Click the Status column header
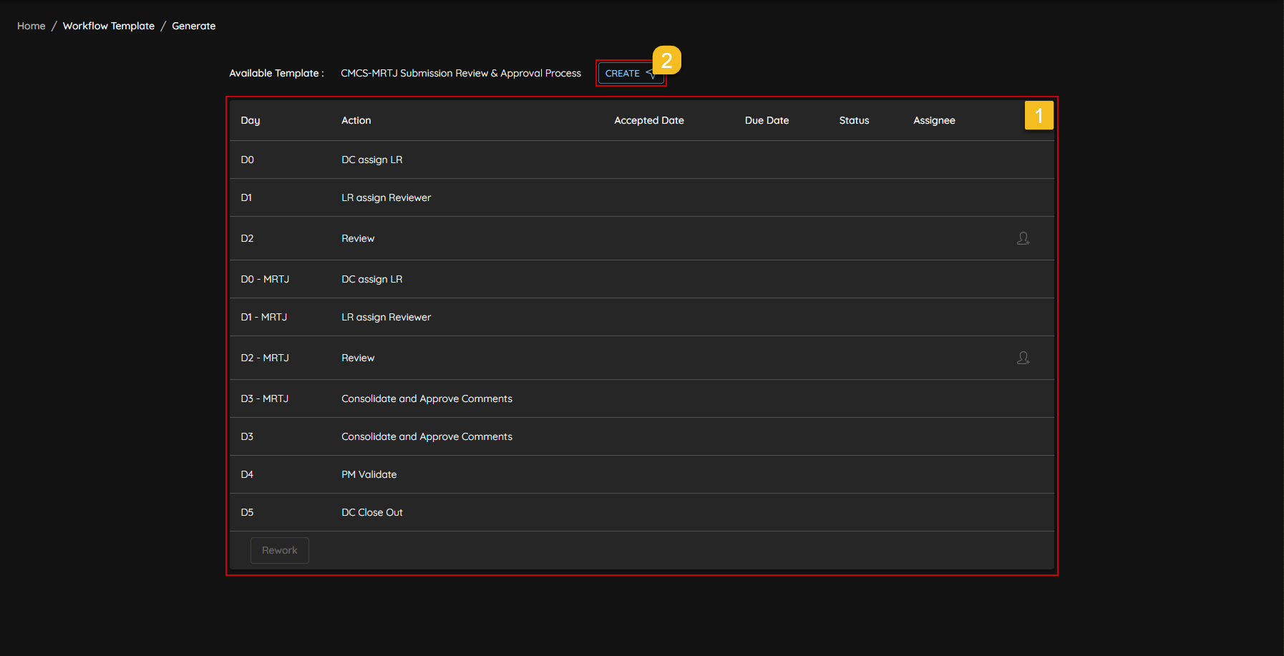The height and width of the screenshot is (656, 1284). pos(854,120)
